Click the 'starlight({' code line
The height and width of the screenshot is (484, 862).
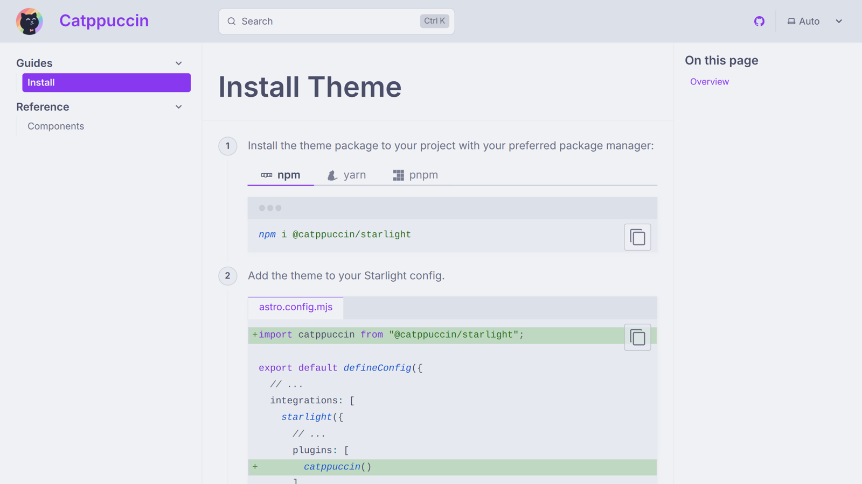point(312,417)
